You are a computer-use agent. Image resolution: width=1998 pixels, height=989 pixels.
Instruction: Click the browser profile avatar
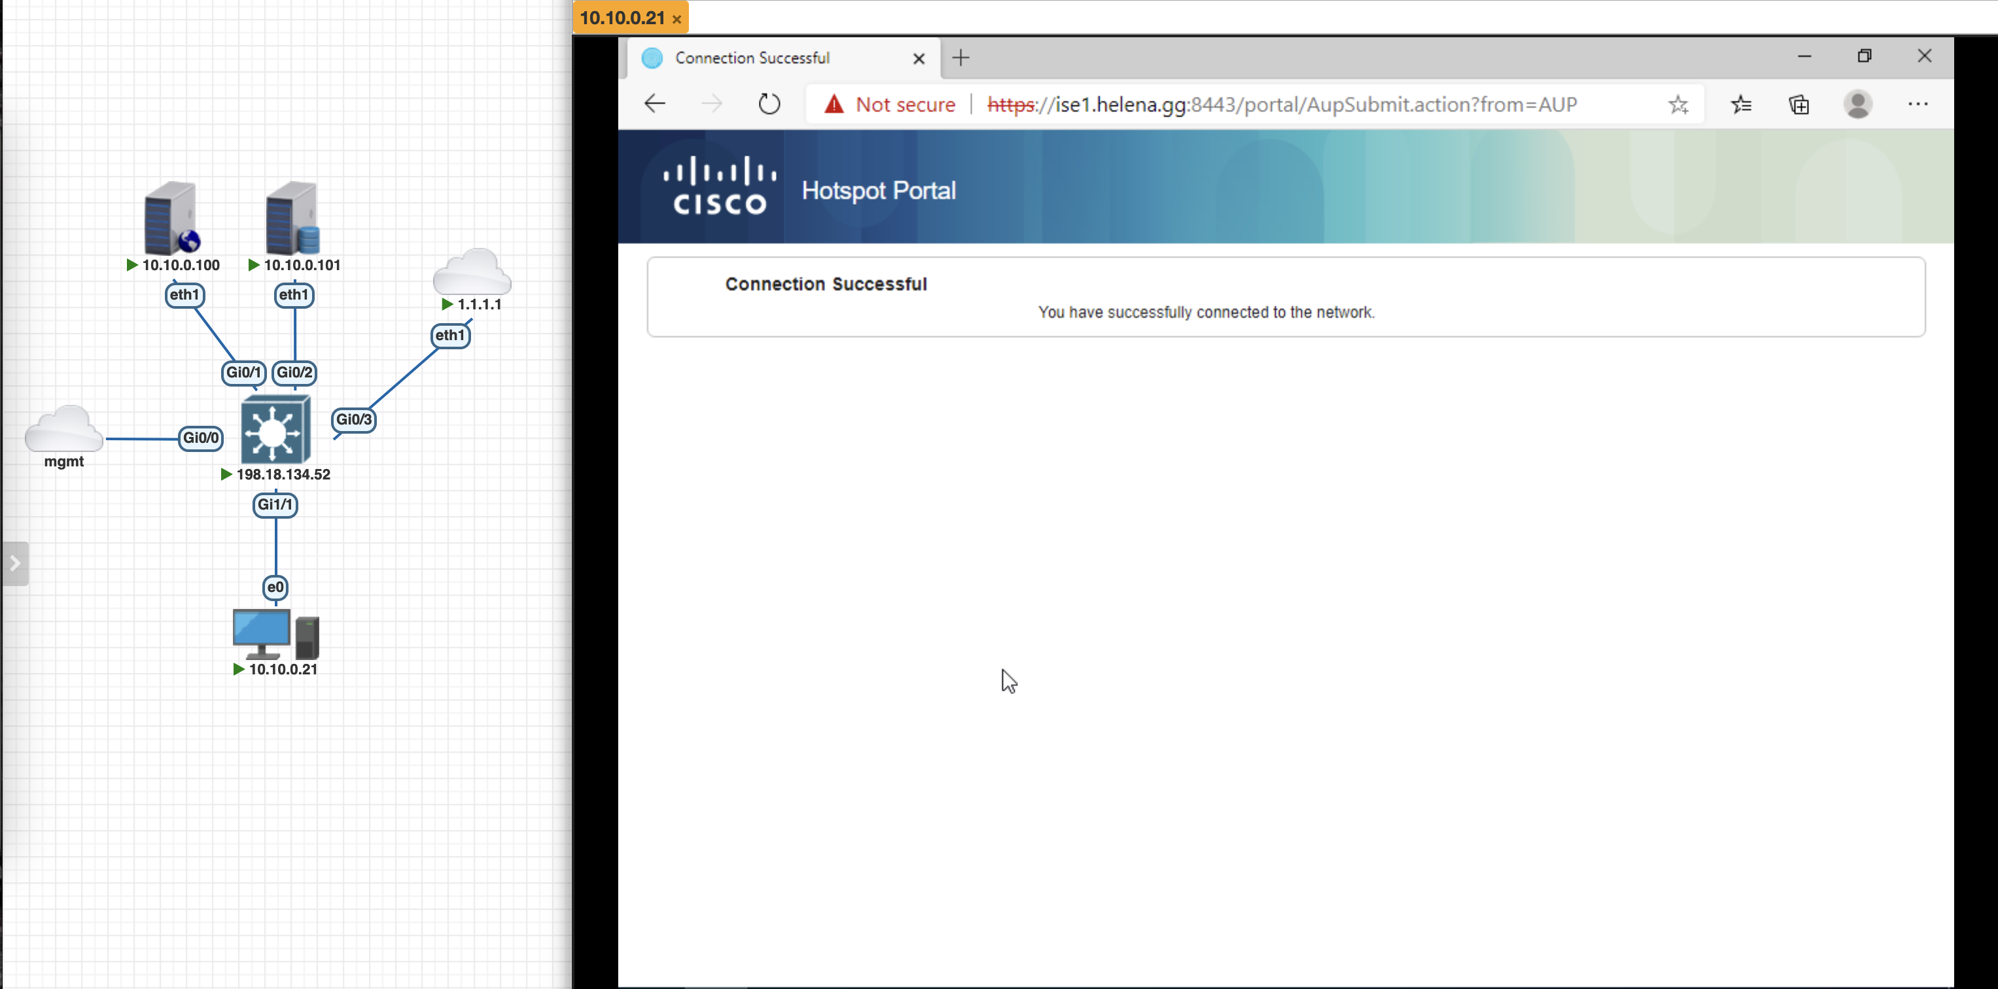(1857, 104)
